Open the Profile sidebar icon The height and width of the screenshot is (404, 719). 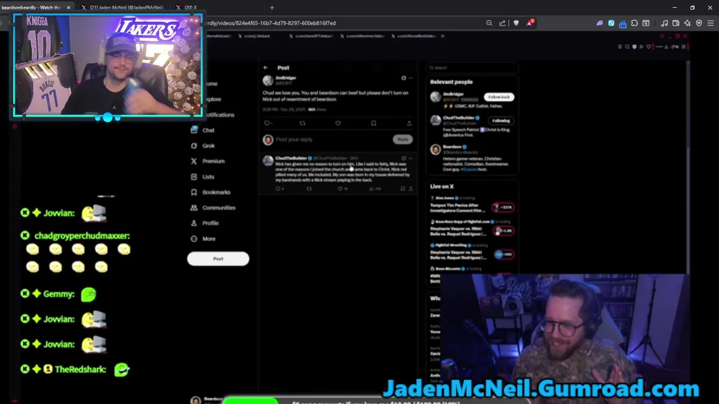click(194, 223)
